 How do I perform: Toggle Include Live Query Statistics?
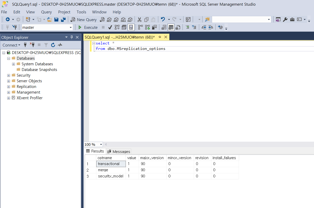click(147, 27)
